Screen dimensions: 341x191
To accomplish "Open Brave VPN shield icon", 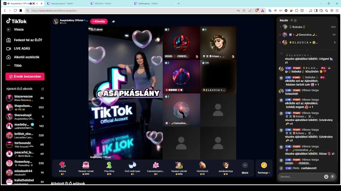I will (332, 11).
